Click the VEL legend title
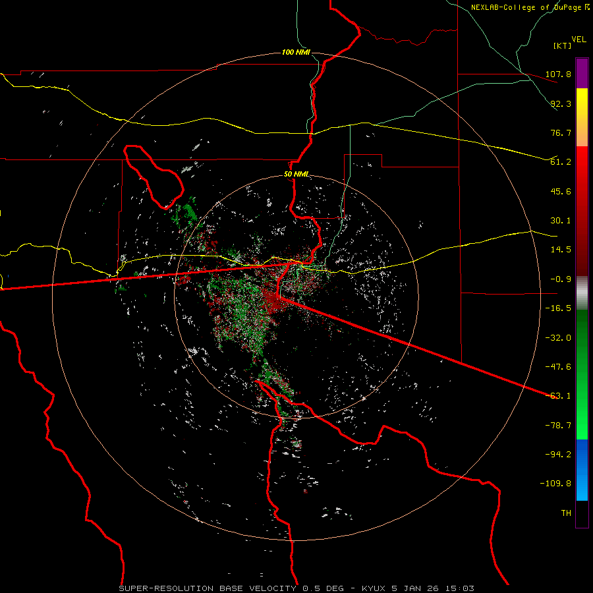The image size is (593, 593). tap(579, 40)
